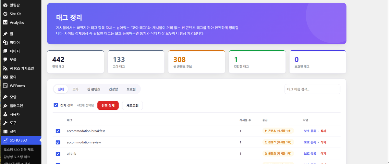
Task: Uncheck the airbnb row checkbox
Action: pos(58,154)
